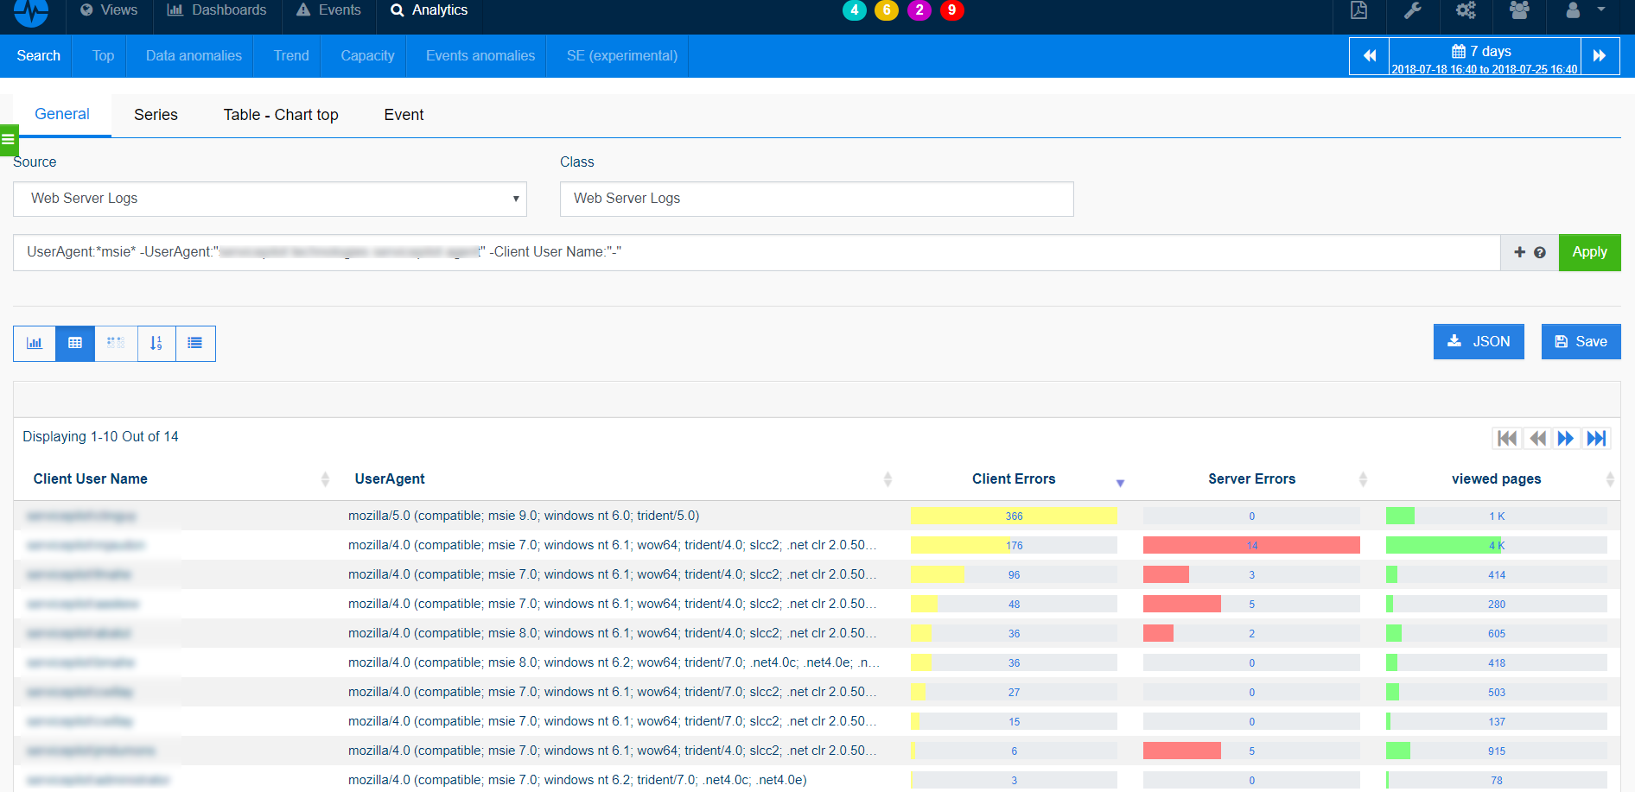Open the user groups icon

click(1519, 10)
